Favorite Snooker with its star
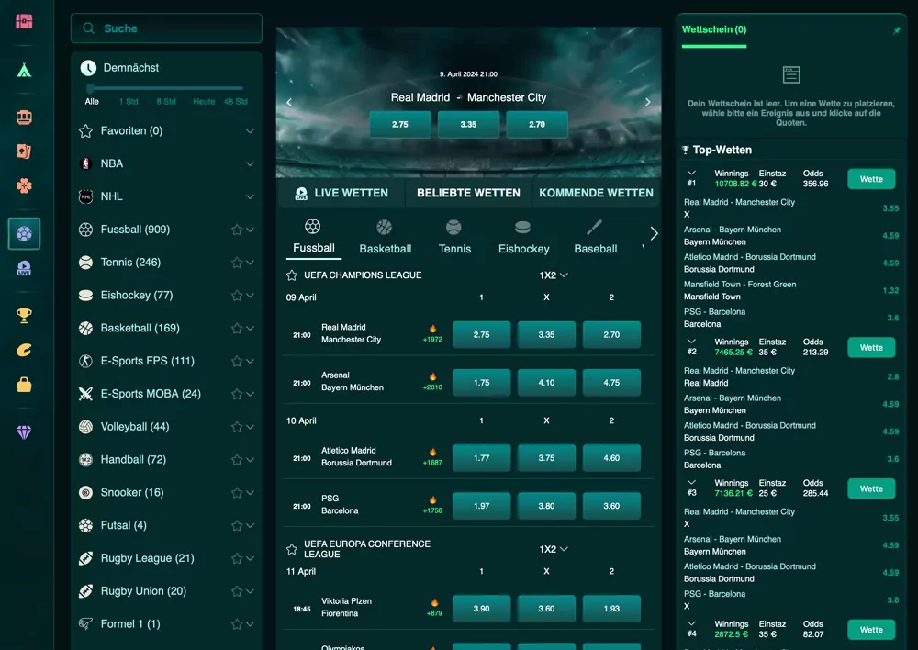Image resolution: width=918 pixels, height=650 pixels. (x=237, y=492)
